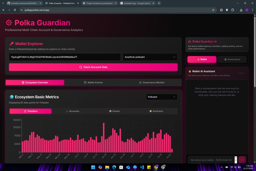
Task: View site information icon in address bar
Action: click(x=22, y=10)
